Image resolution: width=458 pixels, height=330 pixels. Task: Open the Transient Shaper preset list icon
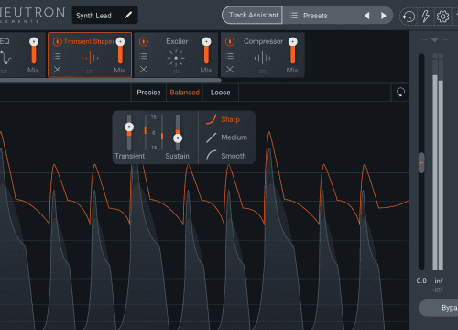tap(57, 56)
